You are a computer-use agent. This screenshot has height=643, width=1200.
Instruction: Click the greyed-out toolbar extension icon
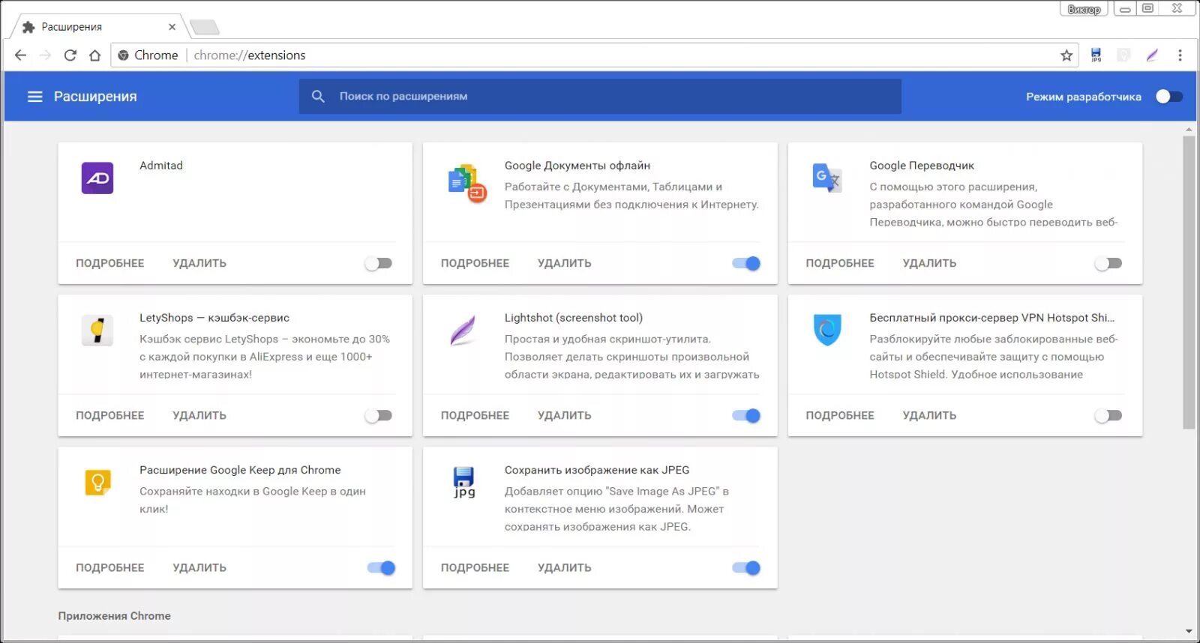click(1123, 55)
